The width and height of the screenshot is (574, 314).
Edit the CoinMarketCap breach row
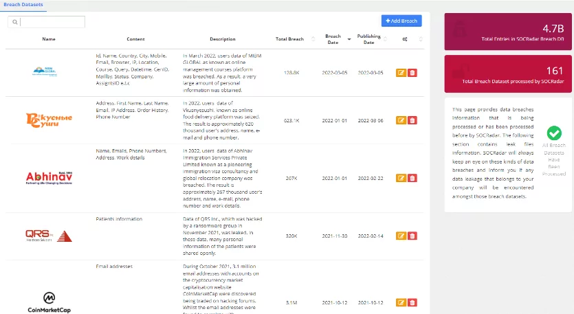click(x=401, y=302)
